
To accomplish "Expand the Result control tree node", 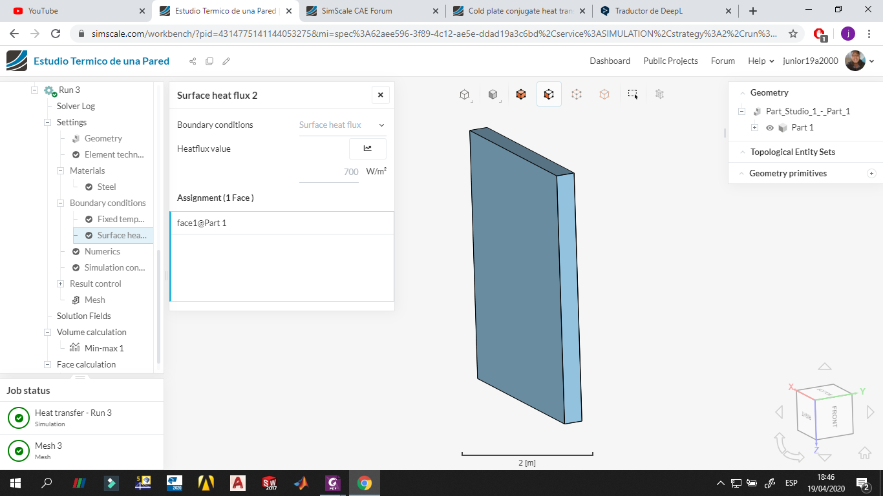I will pyautogui.click(x=60, y=284).
